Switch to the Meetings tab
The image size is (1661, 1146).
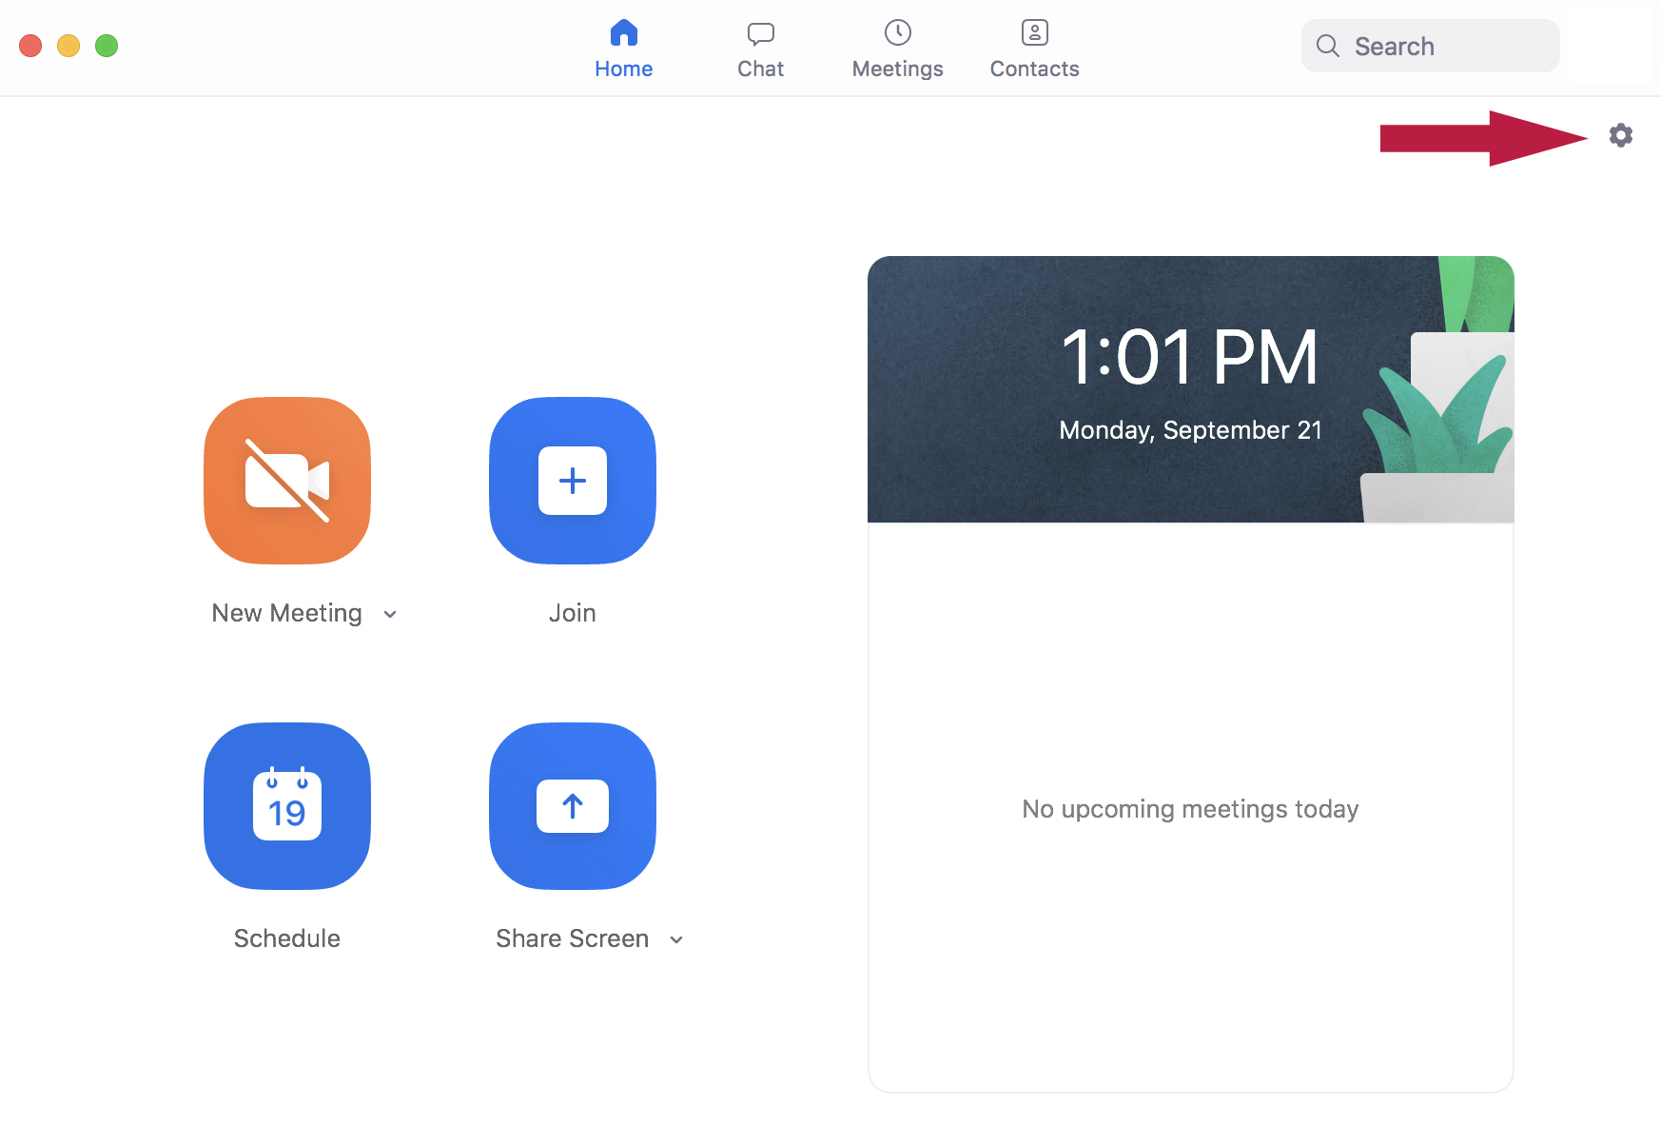[897, 48]
